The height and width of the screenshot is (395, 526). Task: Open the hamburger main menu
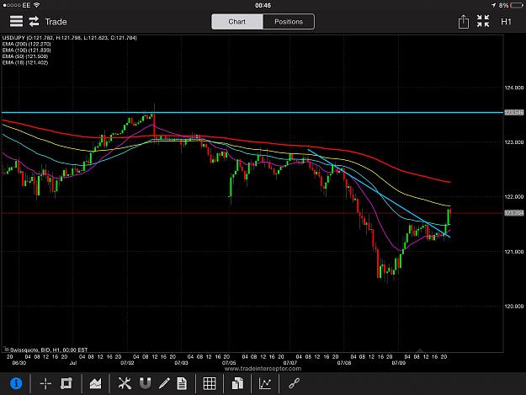tap(16, 22)
